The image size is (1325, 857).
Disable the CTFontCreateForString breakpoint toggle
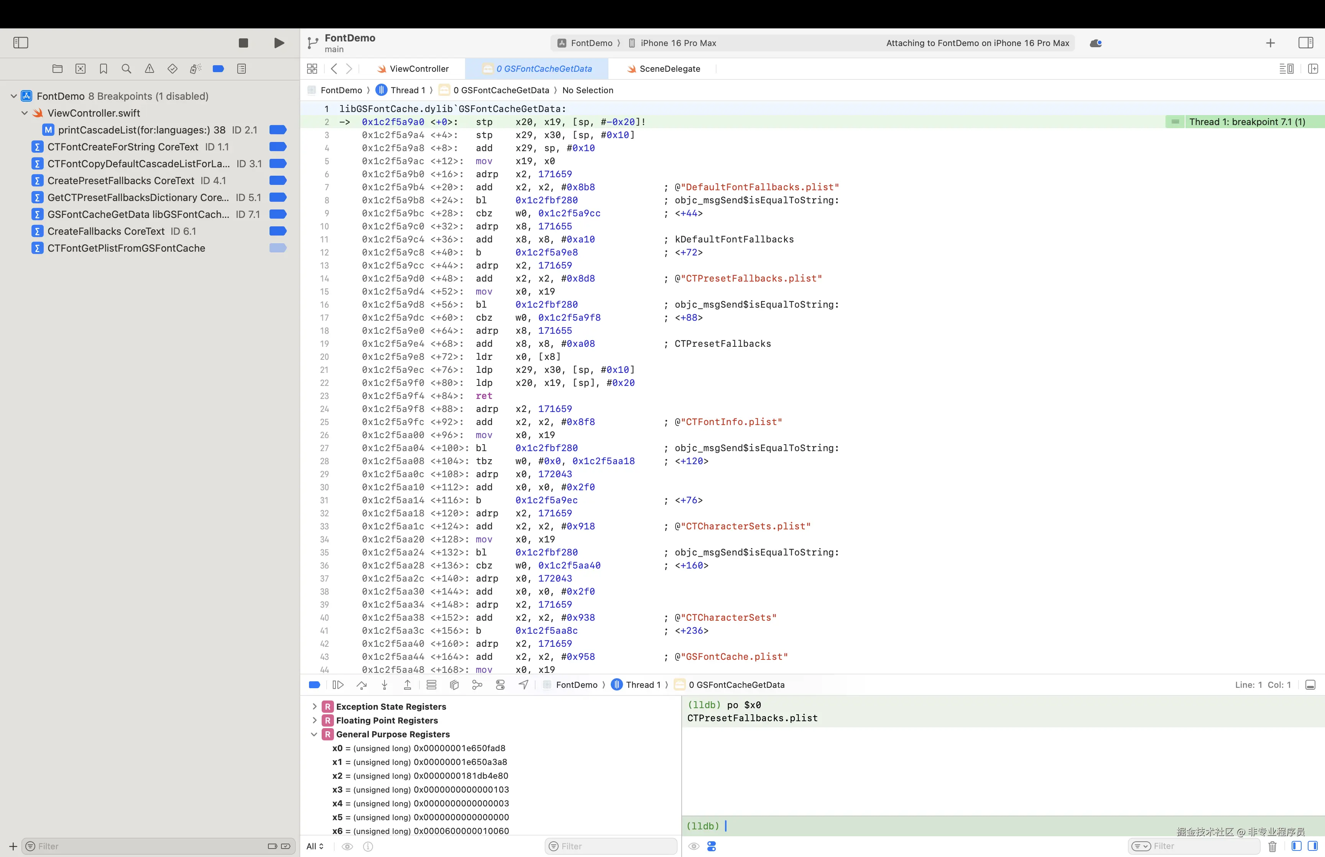(x=278, y=147)
